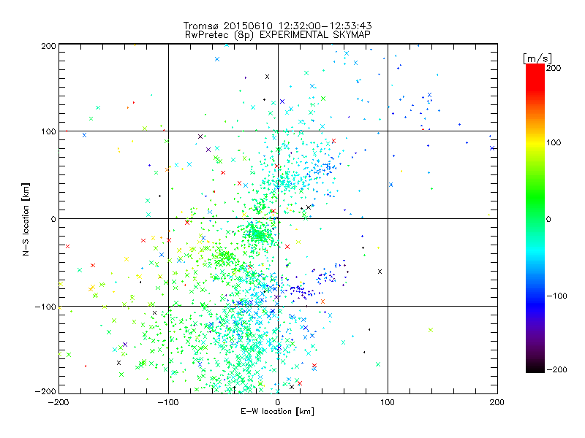Click the y-axis tick label '-200'

click(45, 391)
